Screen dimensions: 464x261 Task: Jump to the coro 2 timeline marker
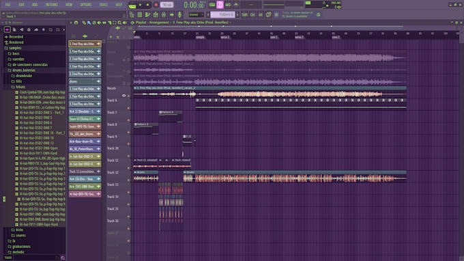336,38
